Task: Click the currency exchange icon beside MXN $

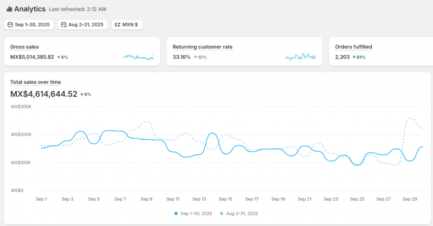Action: point(118,24)
